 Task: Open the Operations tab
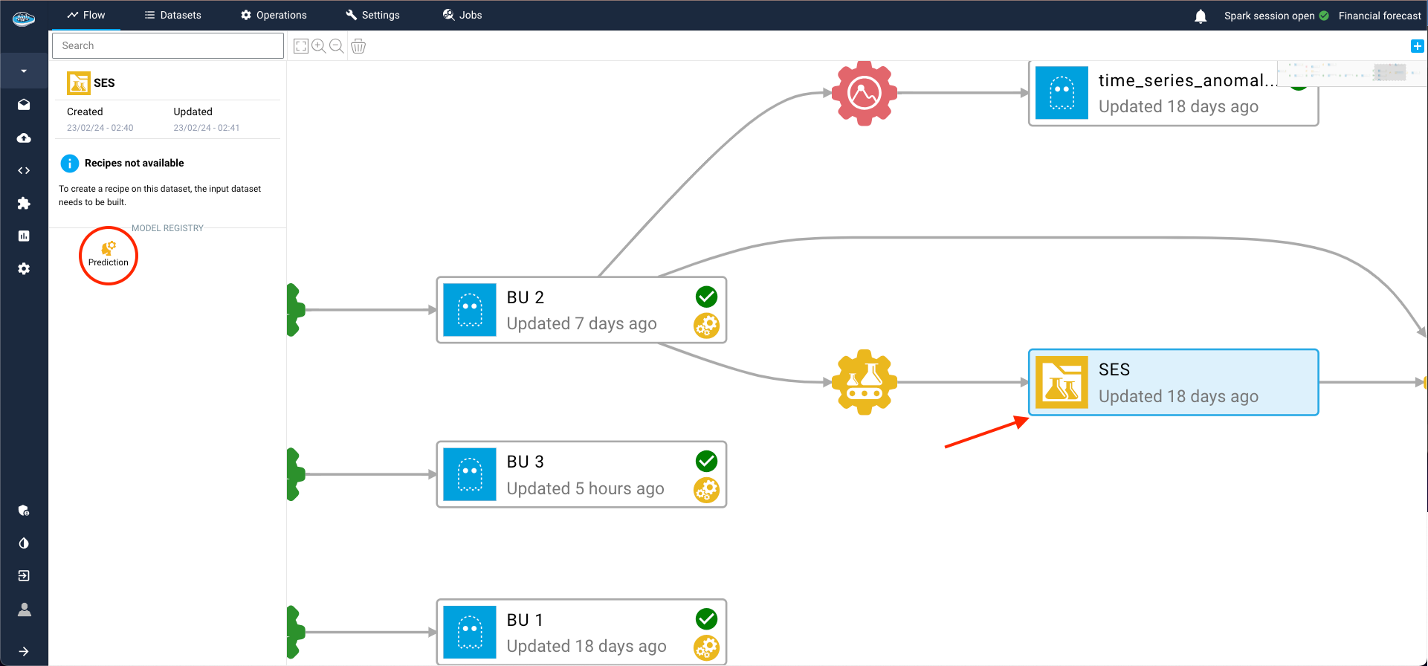274,16
